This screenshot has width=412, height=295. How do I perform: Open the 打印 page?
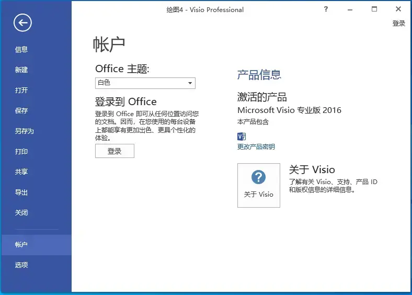[21, 152]
